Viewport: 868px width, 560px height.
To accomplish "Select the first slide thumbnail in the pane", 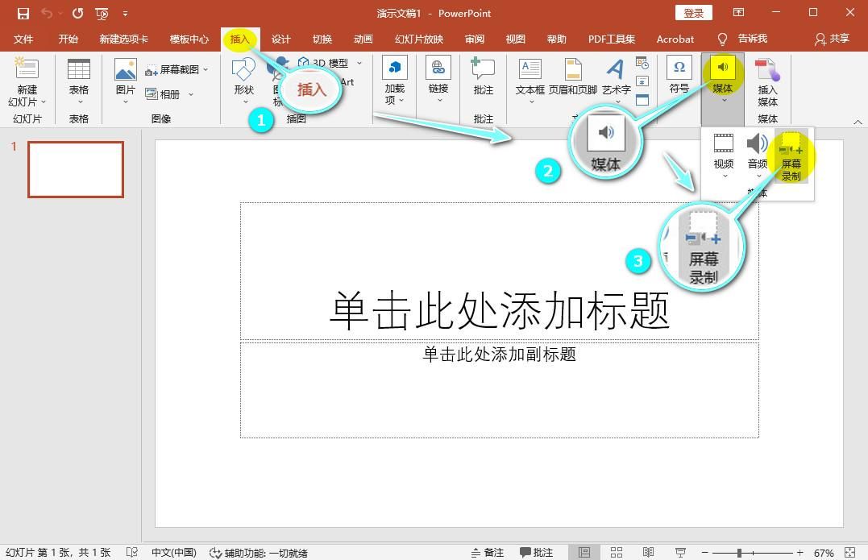I will click(x=75, y=169).
